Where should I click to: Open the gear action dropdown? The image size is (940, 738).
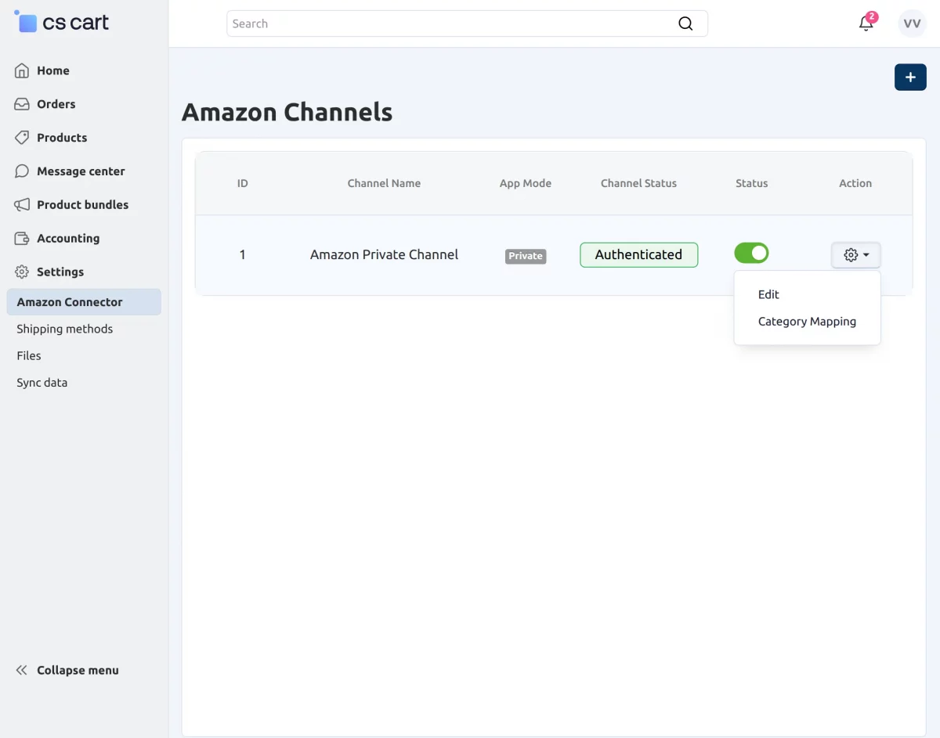coord(855,255)
